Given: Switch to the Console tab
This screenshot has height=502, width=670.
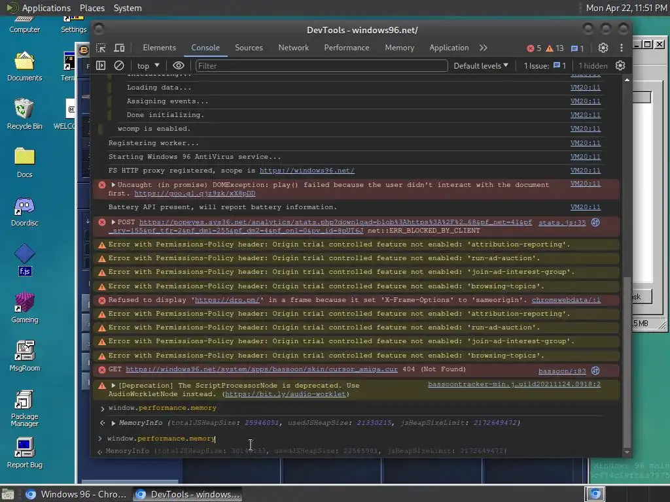Looking at the screenshot, I should point(205,48).
